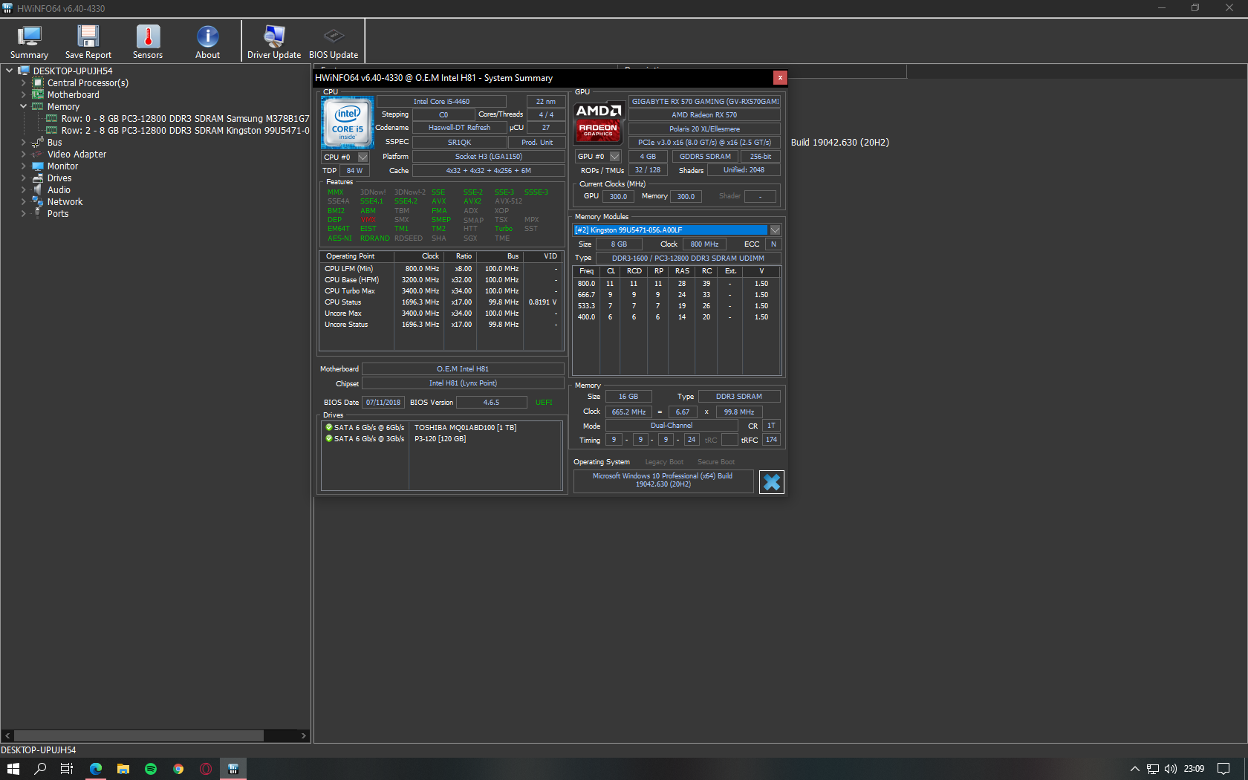Click the Ports tree icon

[x=38, y=214]
